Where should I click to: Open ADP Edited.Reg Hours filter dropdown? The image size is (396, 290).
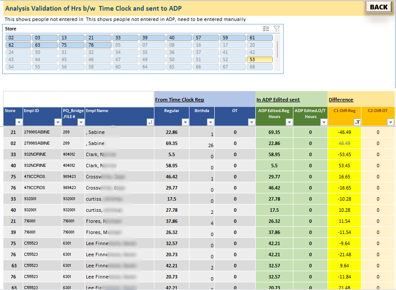tap(289, 122)
